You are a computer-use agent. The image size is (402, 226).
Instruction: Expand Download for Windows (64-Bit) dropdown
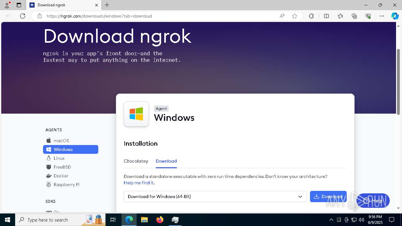click(215, 196)
